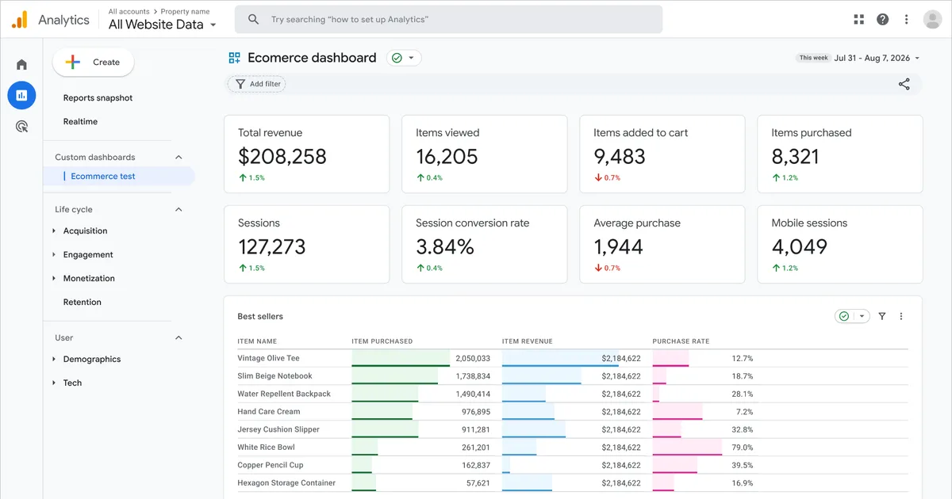Click the Create button

94,62
